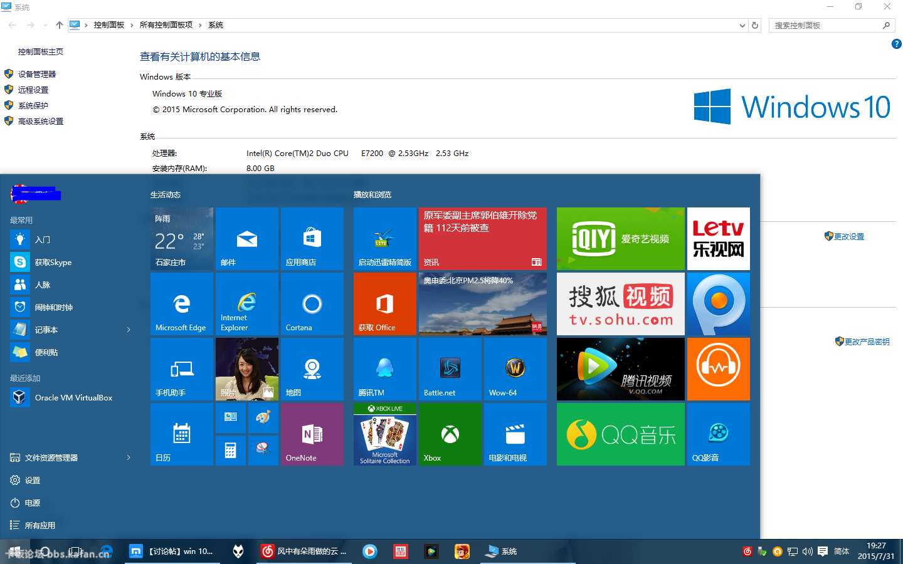This screenshot has height=564, width=903.
Task: Open 设备管理器 in the System window
Action: tap(37, 74)
